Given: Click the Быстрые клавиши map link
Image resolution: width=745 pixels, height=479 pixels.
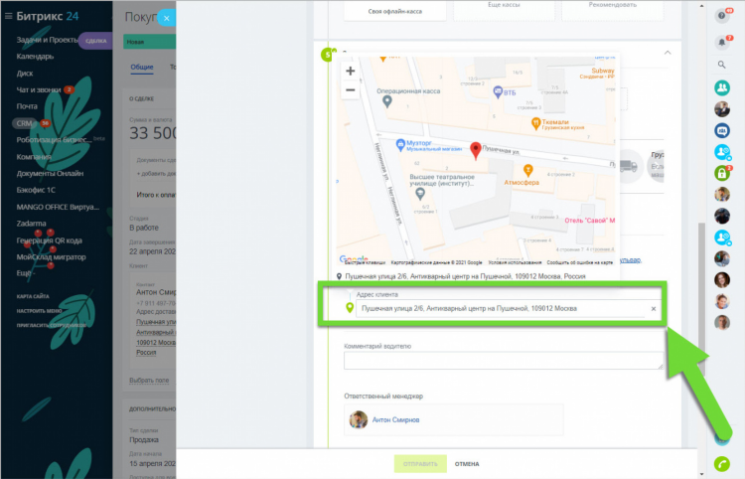Looking at the screenshot, I should tap(365, 262).
